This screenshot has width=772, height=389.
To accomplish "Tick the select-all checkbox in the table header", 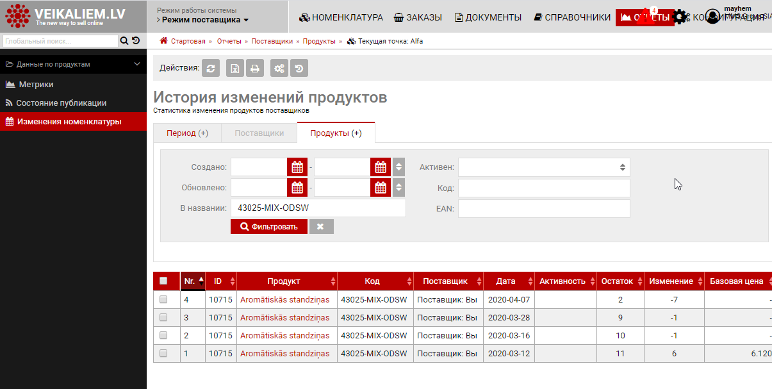I will pos(163,281).
